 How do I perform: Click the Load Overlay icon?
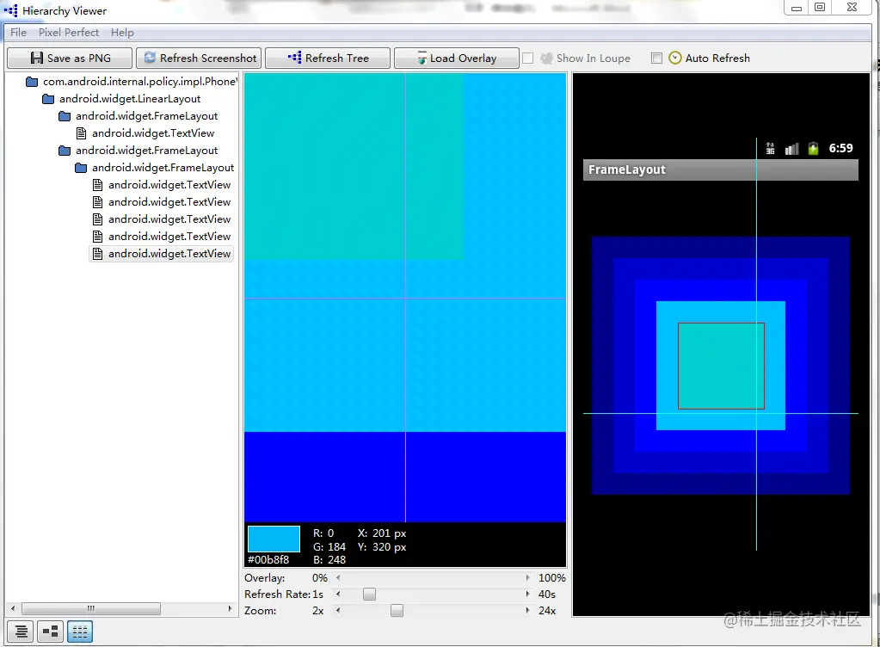422,58
